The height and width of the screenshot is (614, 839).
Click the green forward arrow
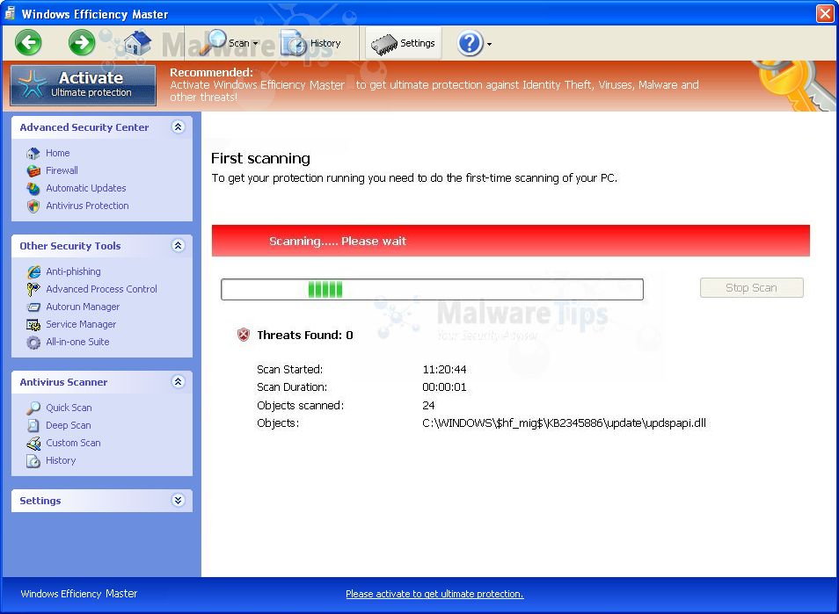click(82, 42)
